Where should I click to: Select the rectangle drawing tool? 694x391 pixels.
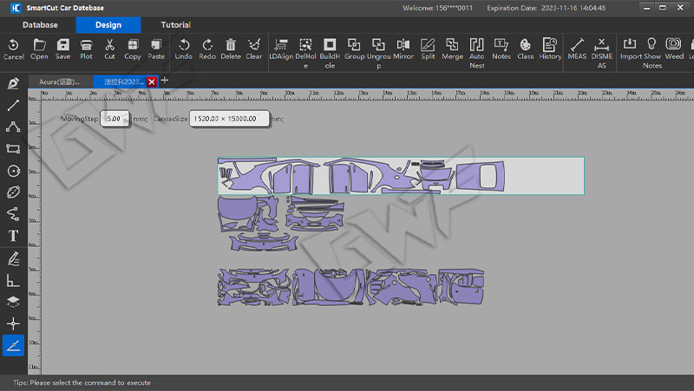pos(13,149)
